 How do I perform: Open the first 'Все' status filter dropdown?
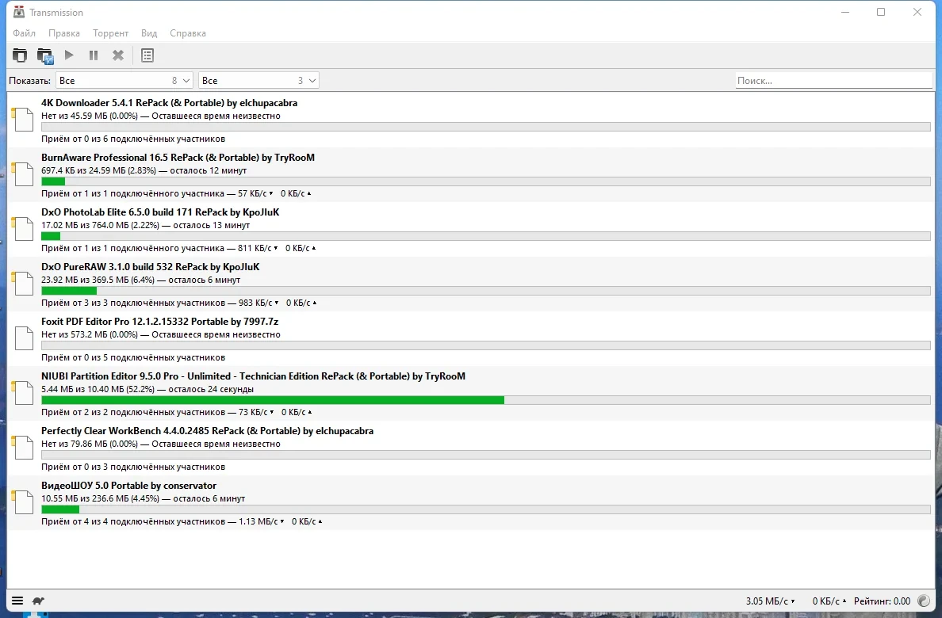click(124, 81)
